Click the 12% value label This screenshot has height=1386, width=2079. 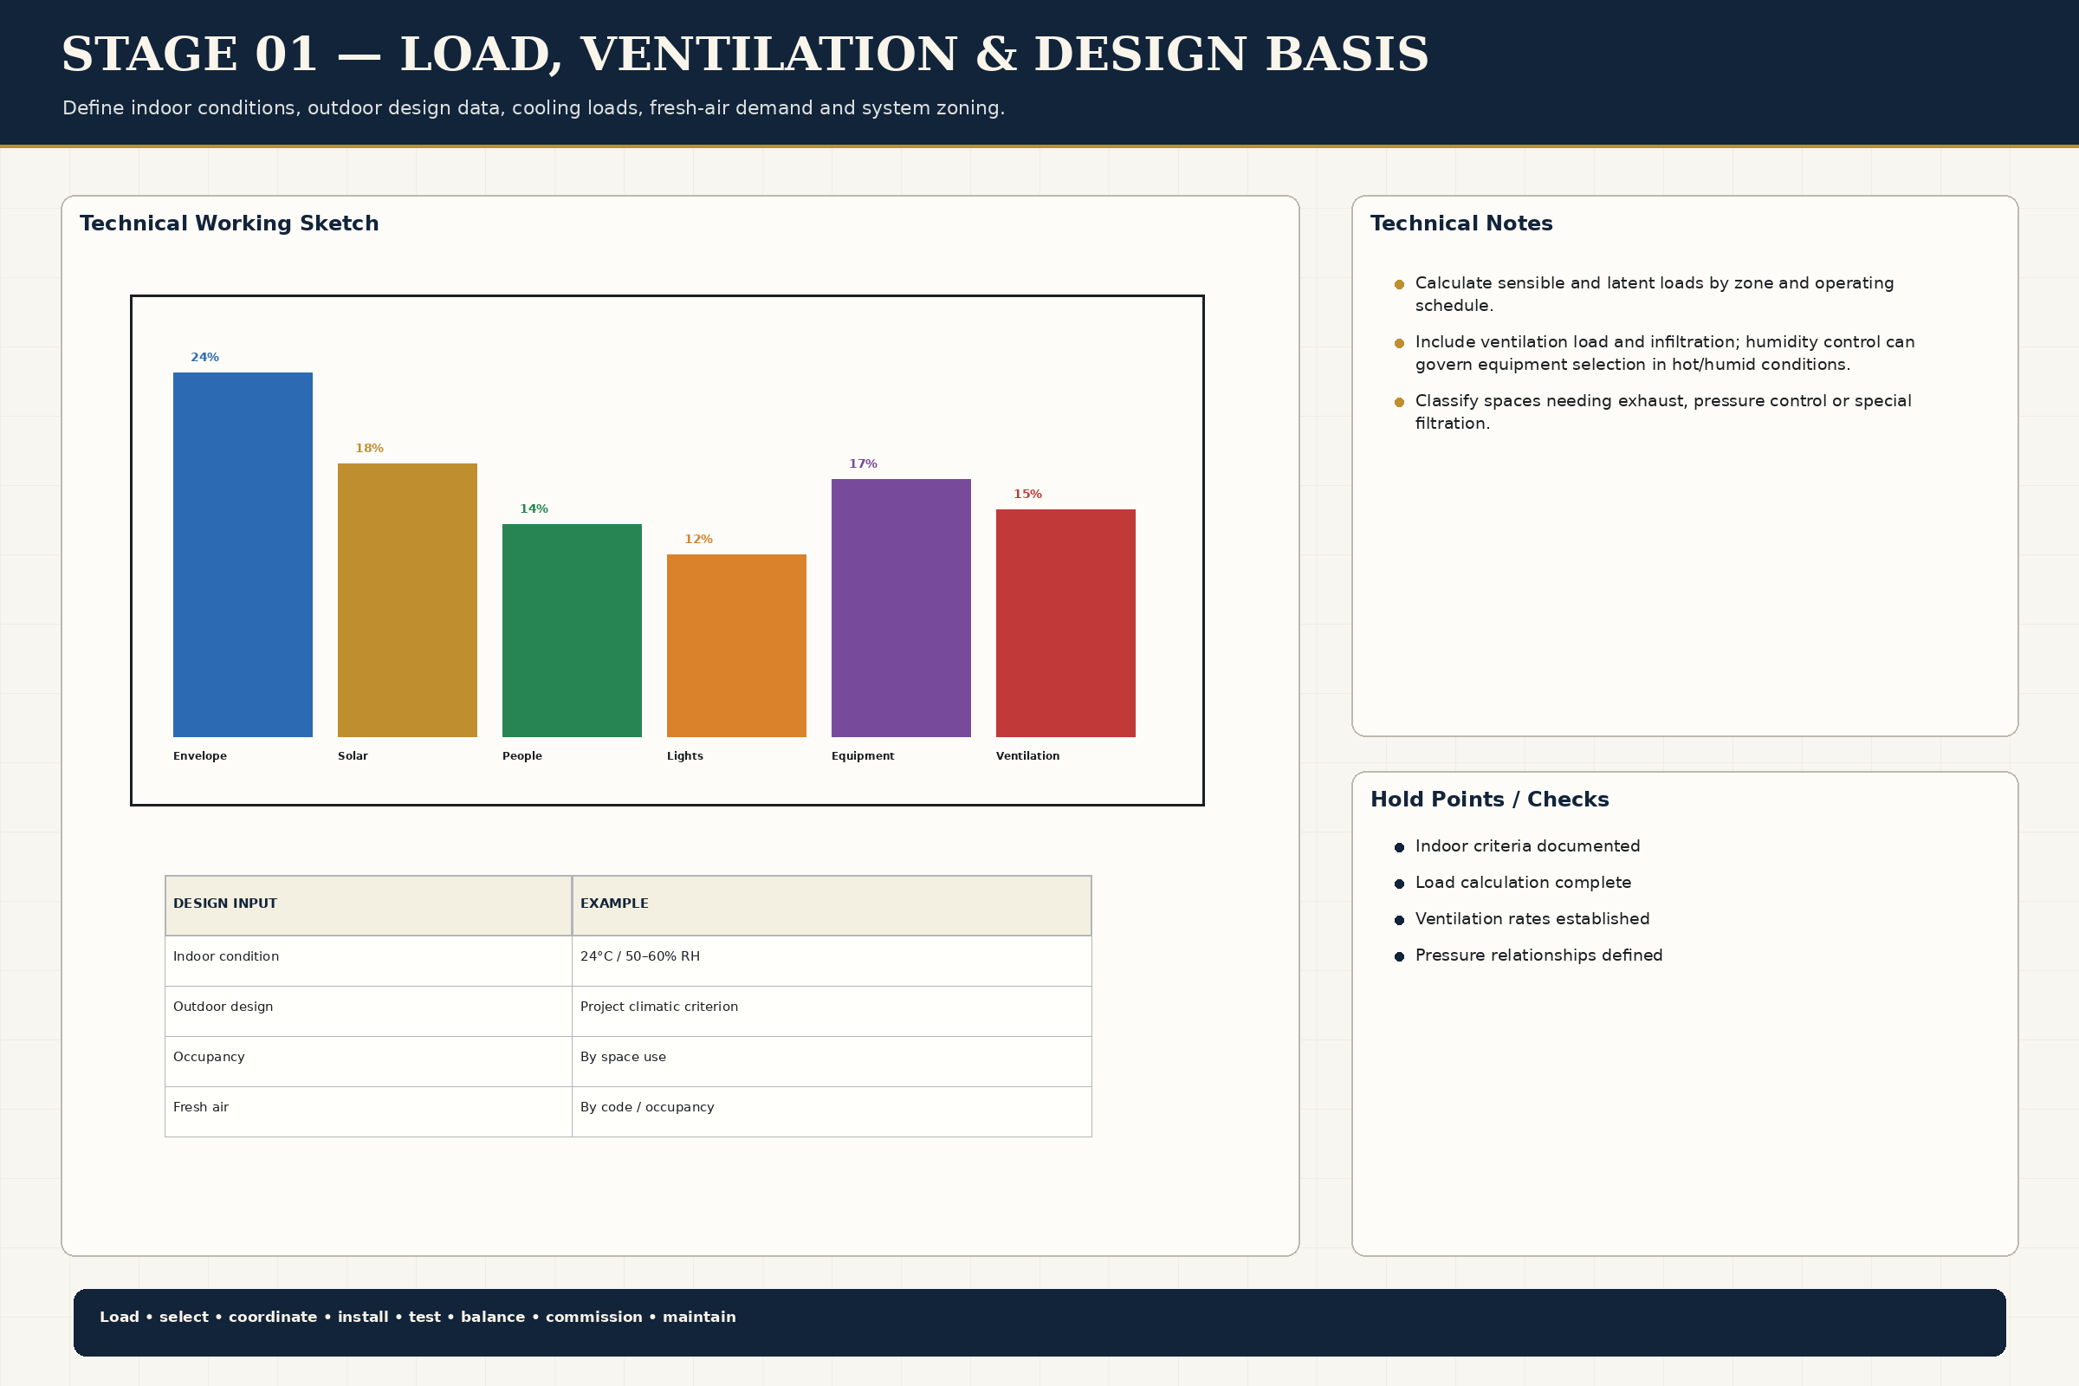698,539
